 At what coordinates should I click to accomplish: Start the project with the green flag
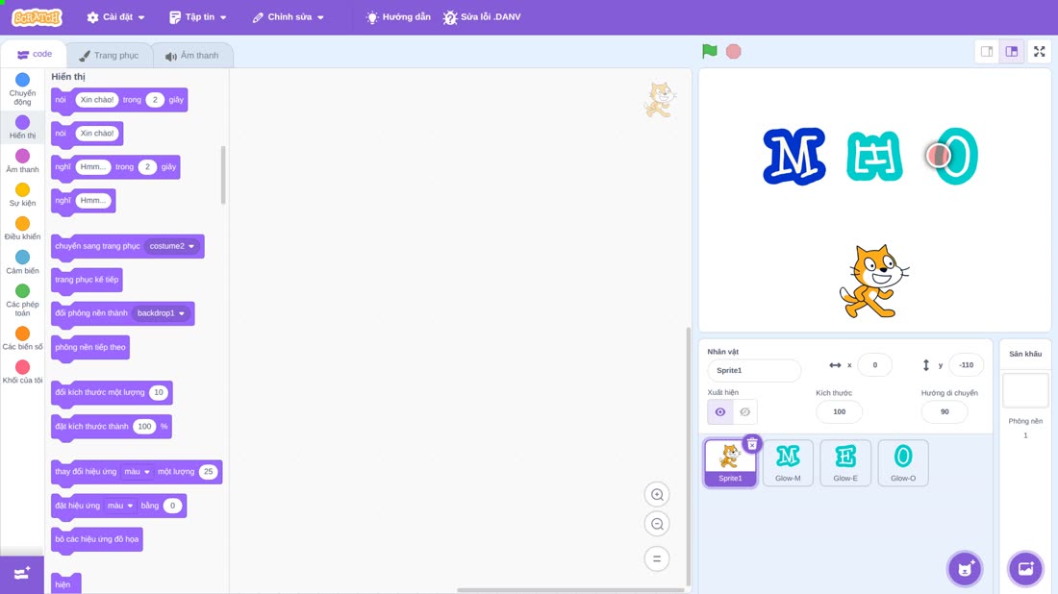click(709, 51)
